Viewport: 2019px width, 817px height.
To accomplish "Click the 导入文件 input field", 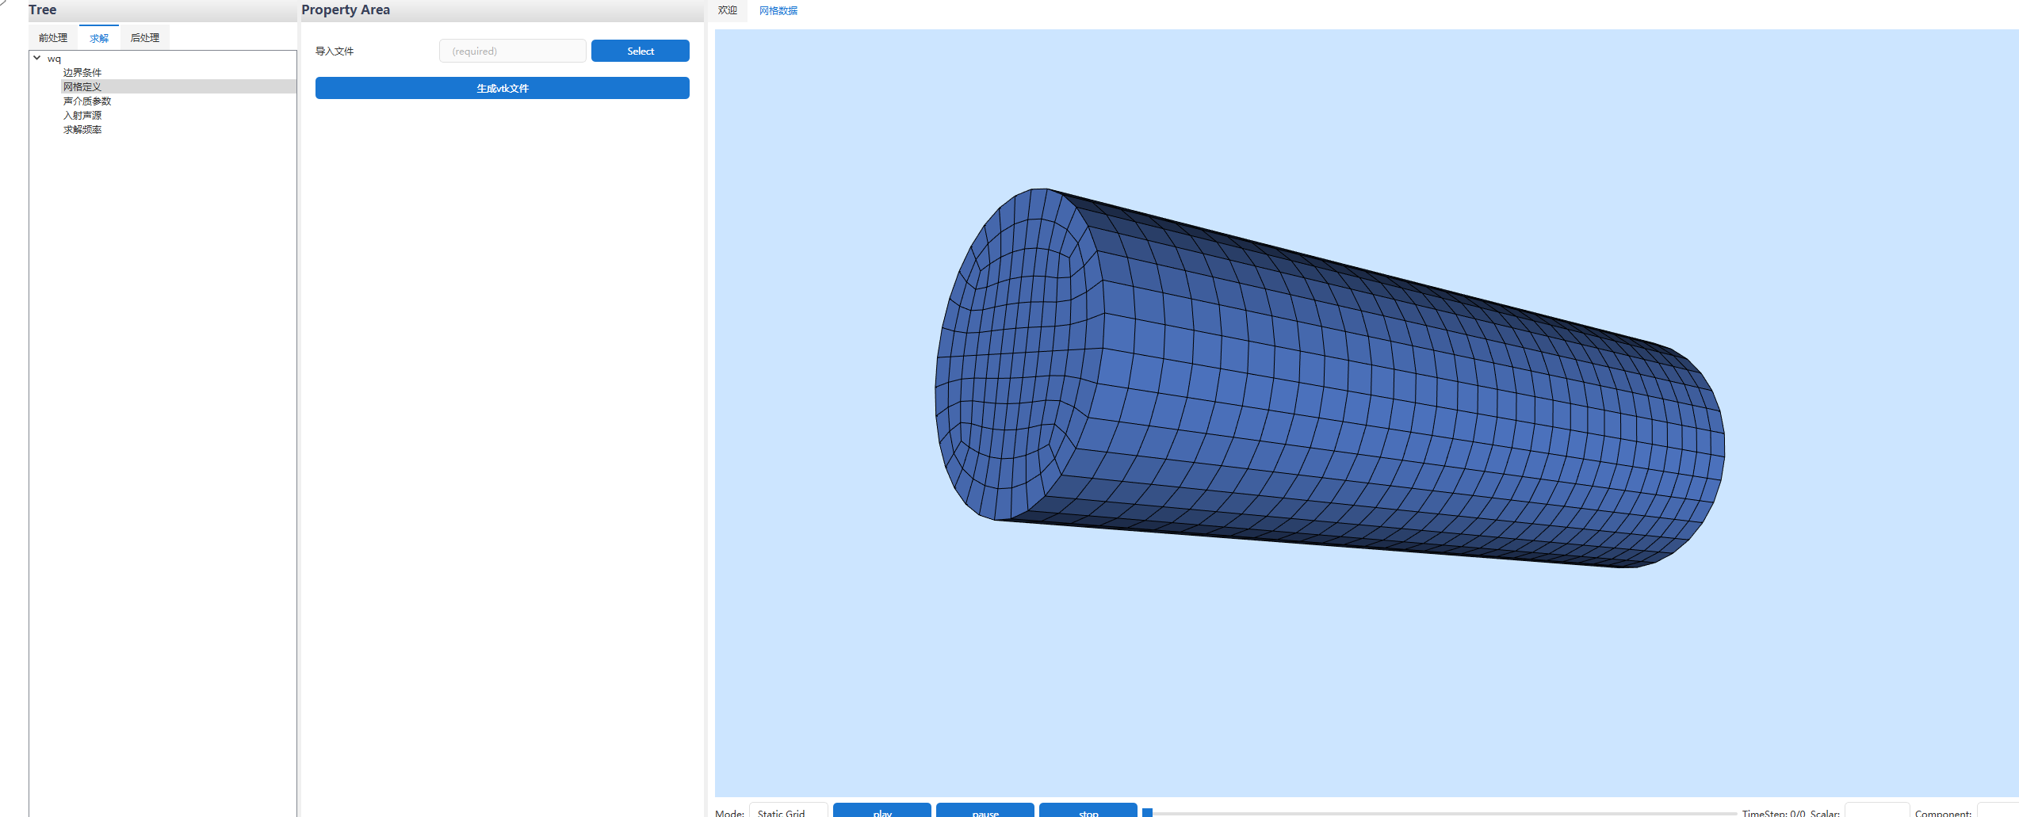I will tap(513, 51).
